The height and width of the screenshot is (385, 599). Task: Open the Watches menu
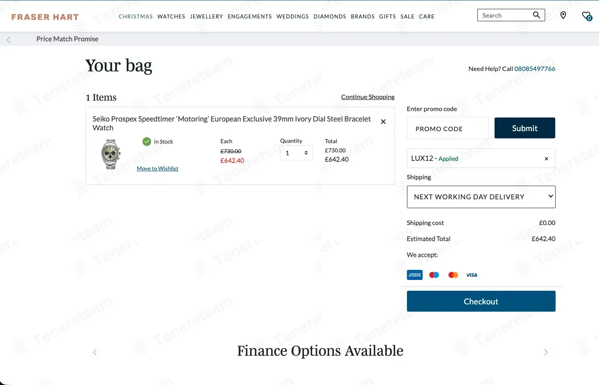tap(171, 16)
